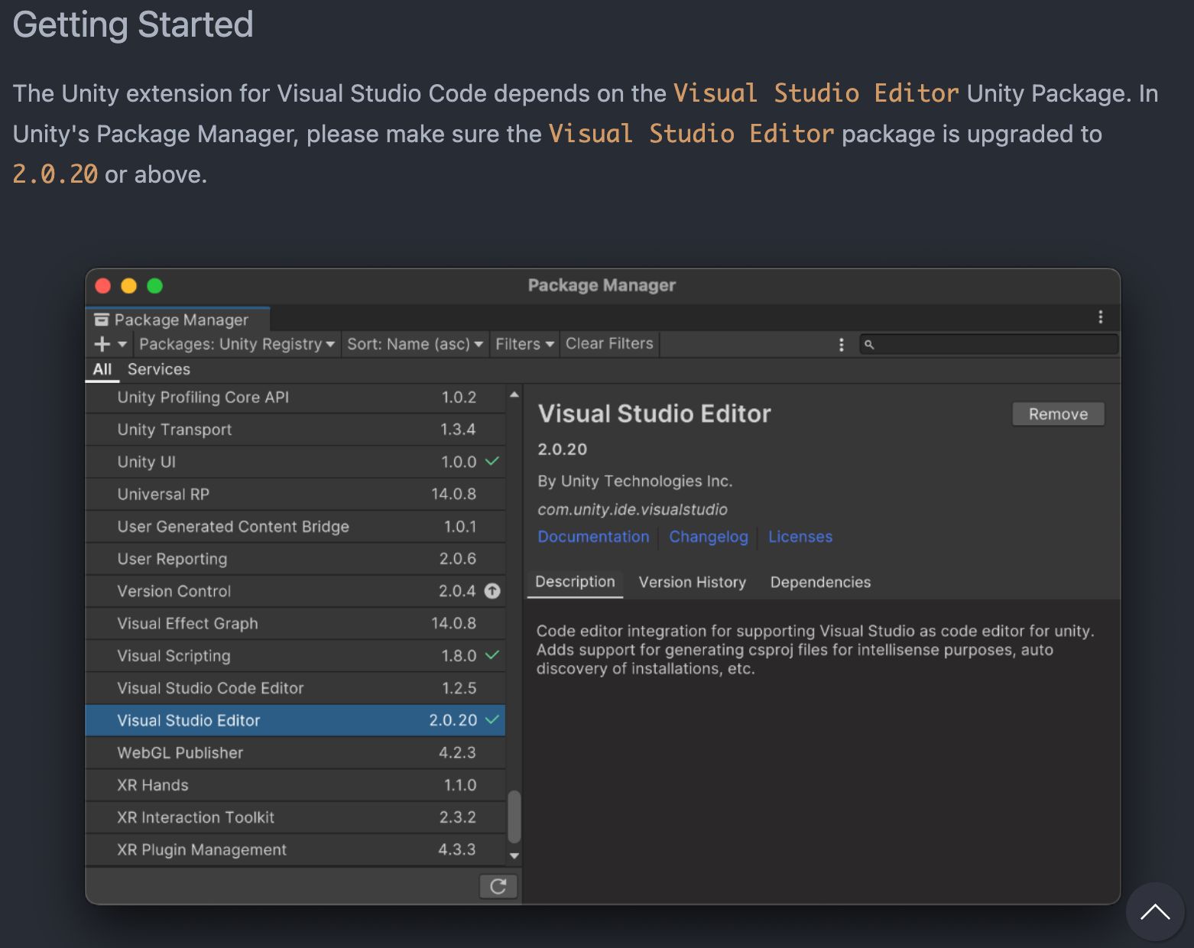Open the Licenses link
The height and width of the screenshot is (948, 1194).
[x=800, y=537]
